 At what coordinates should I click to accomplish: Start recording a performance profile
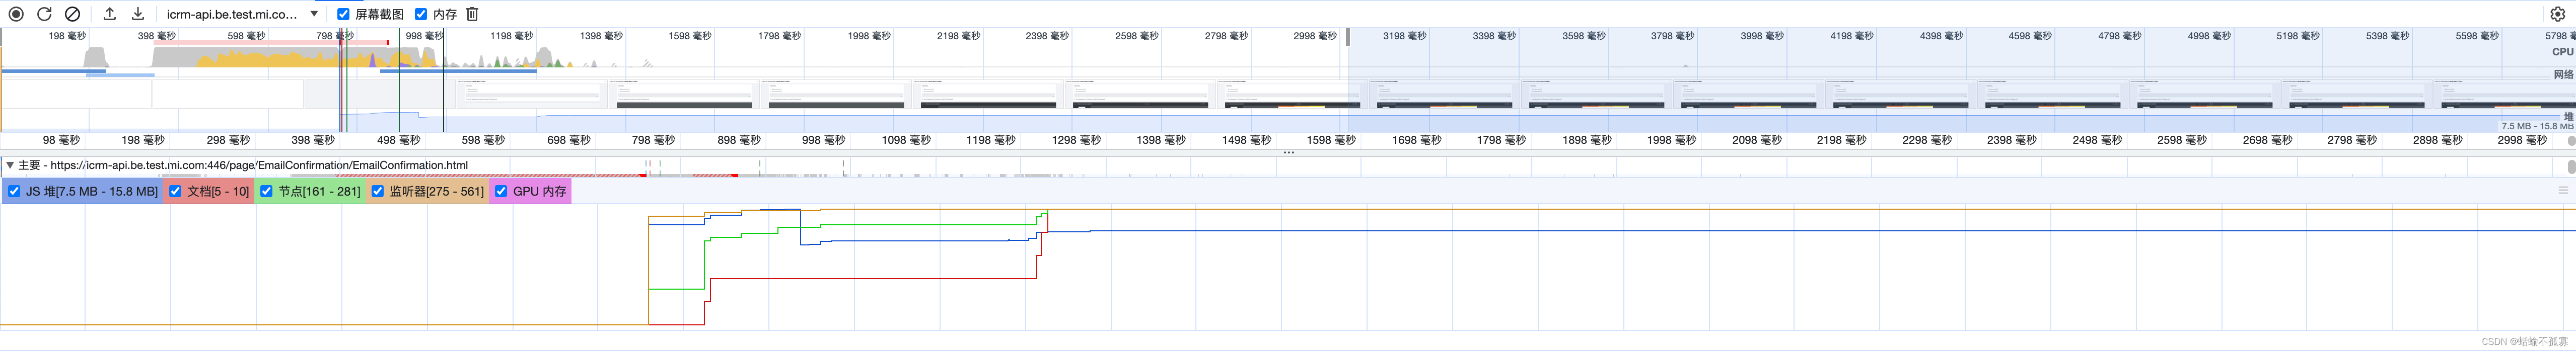pos(16,14)
